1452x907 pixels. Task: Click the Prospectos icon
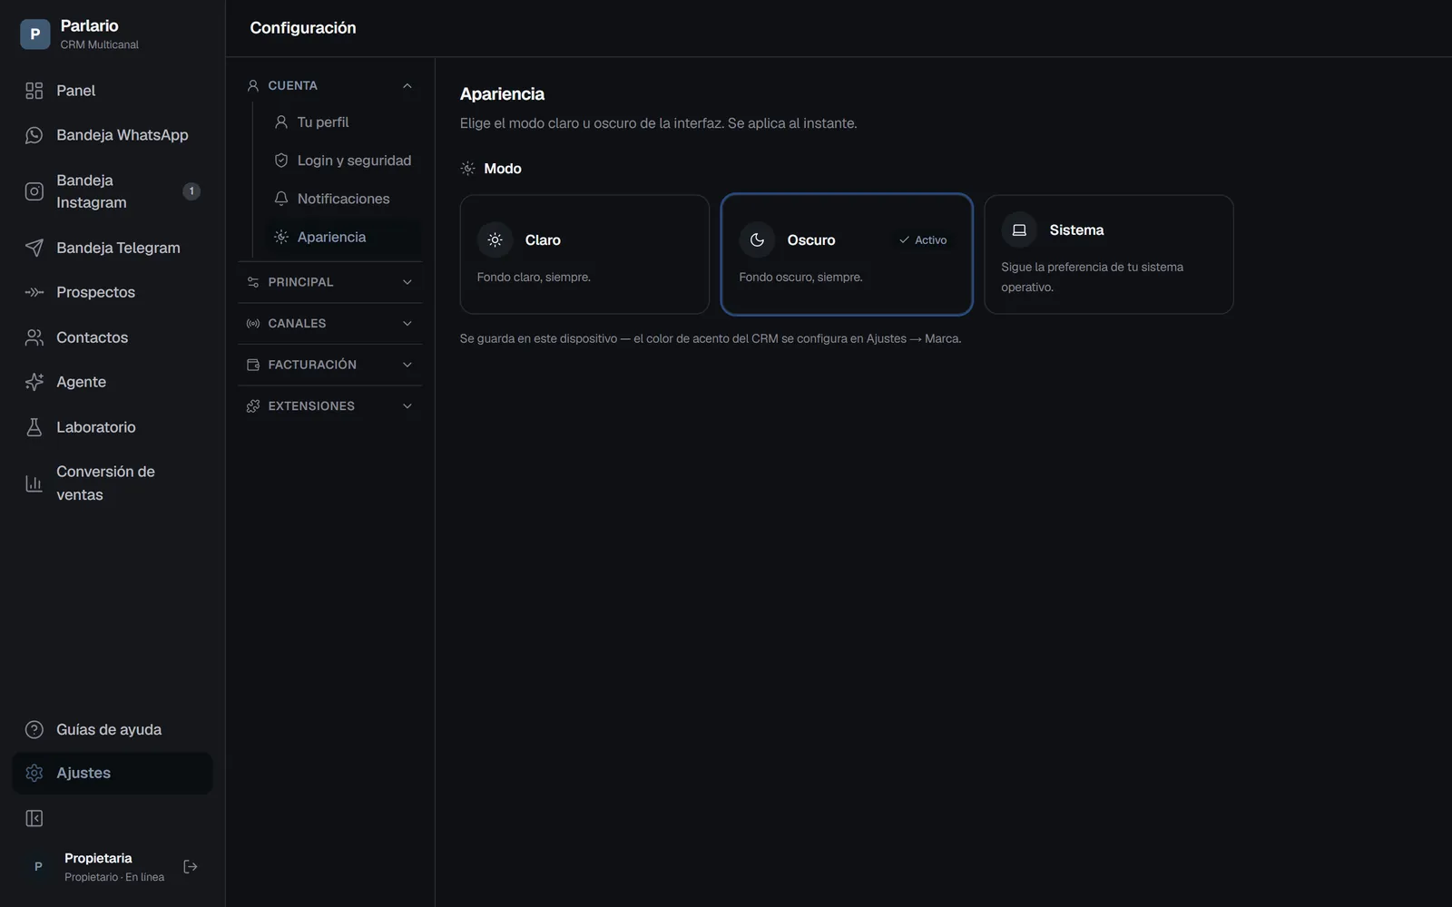(34, 292)
